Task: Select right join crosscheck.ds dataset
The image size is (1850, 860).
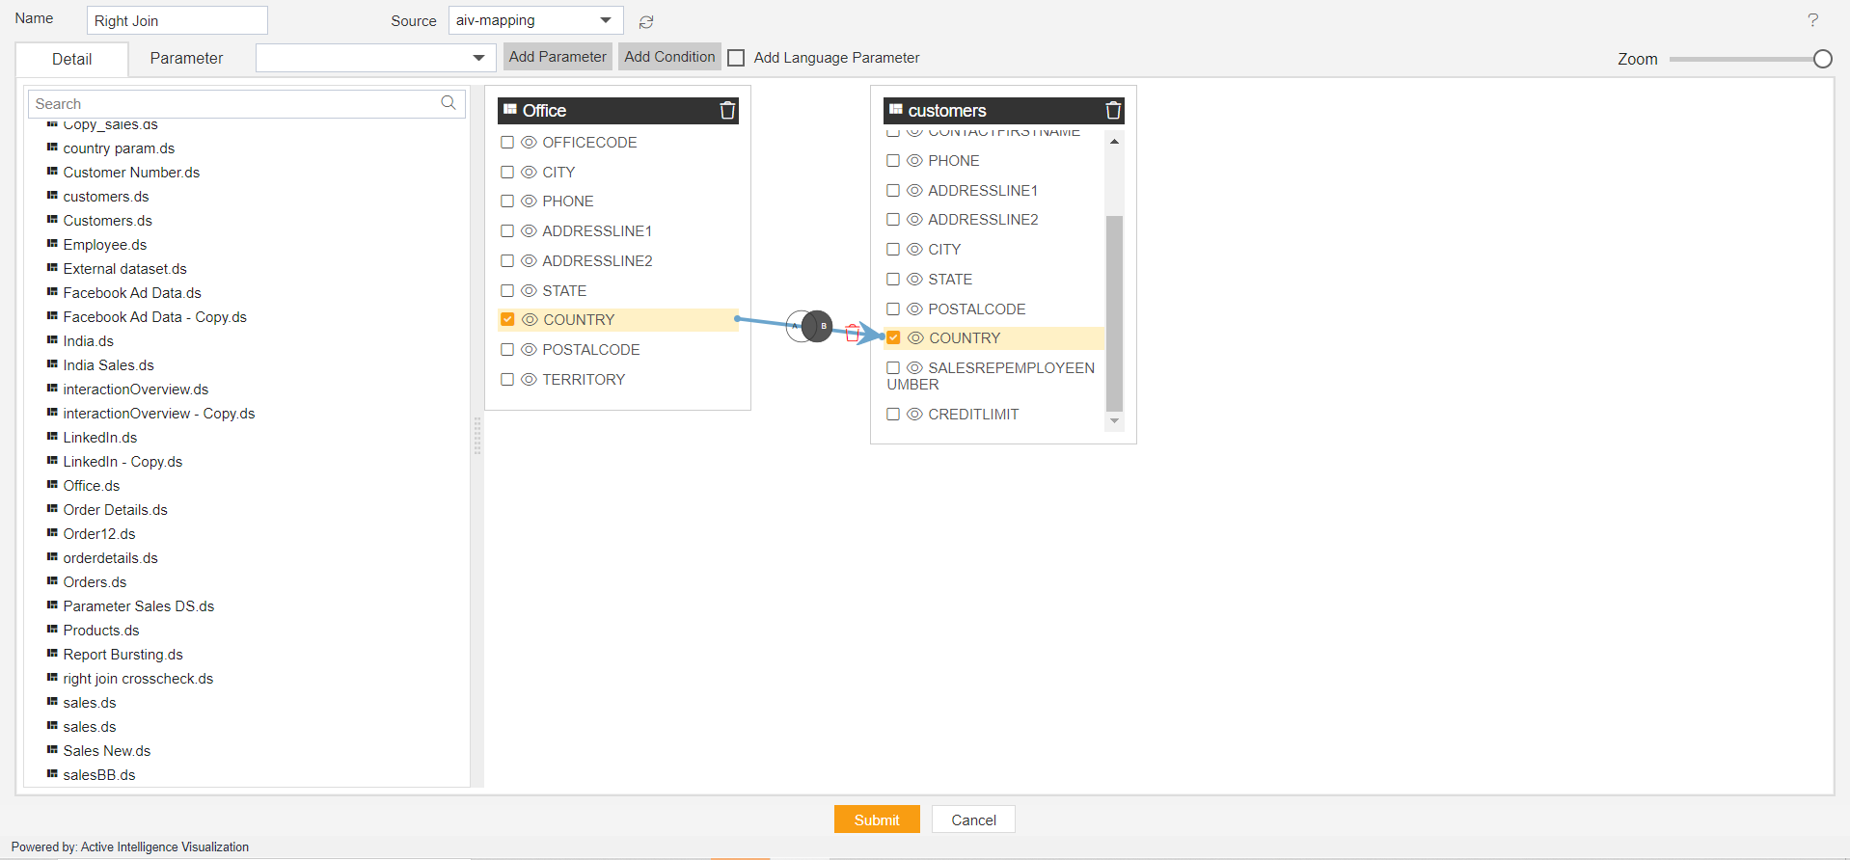Action: (x=138, y=678)
